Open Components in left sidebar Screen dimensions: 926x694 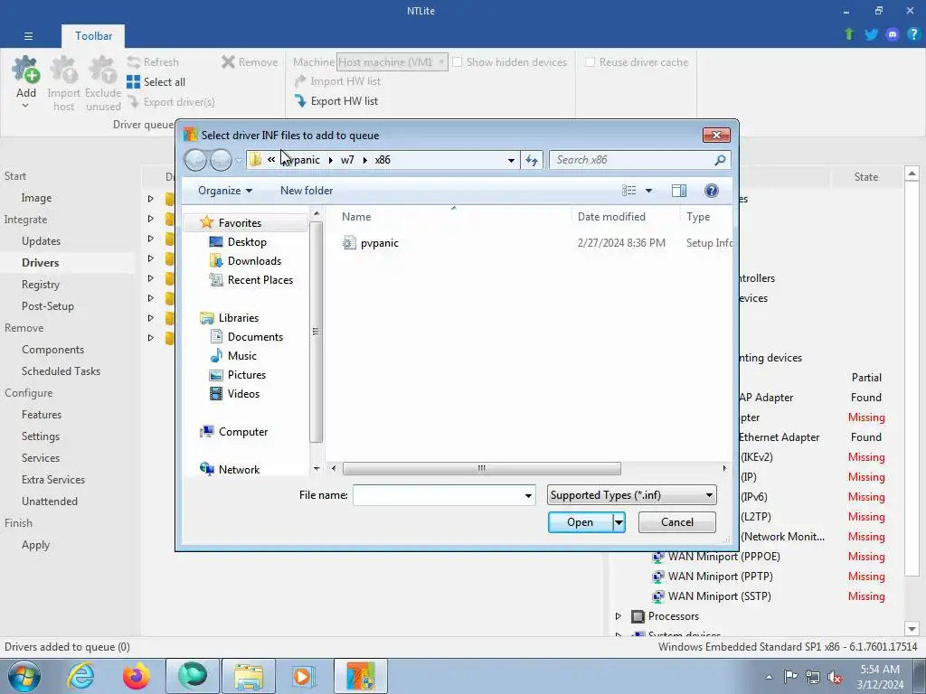pyautogui.click(x=52, y=350)
